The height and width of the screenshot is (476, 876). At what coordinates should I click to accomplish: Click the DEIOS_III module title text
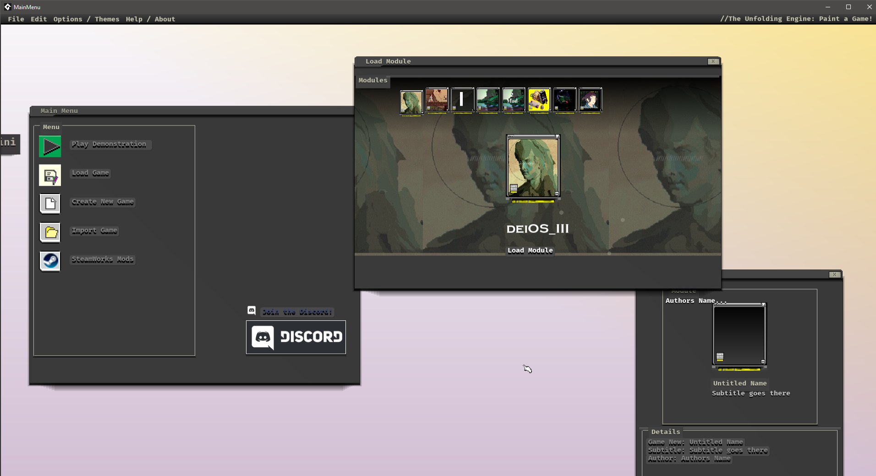(537, 229)
